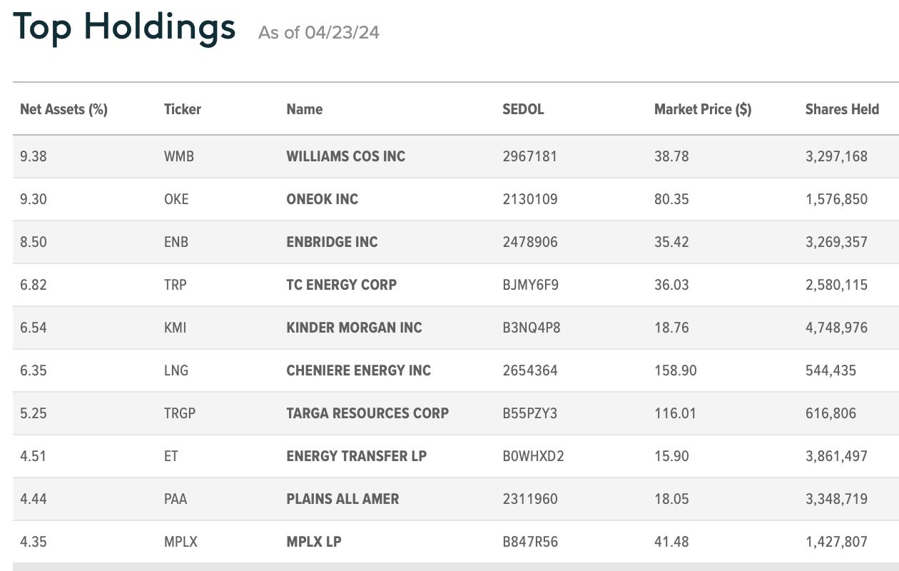This screenshot has width=899, height=571.
Task: Select the LNG market price 158.90
Action: pyautogui.click(x=676, y=370)
